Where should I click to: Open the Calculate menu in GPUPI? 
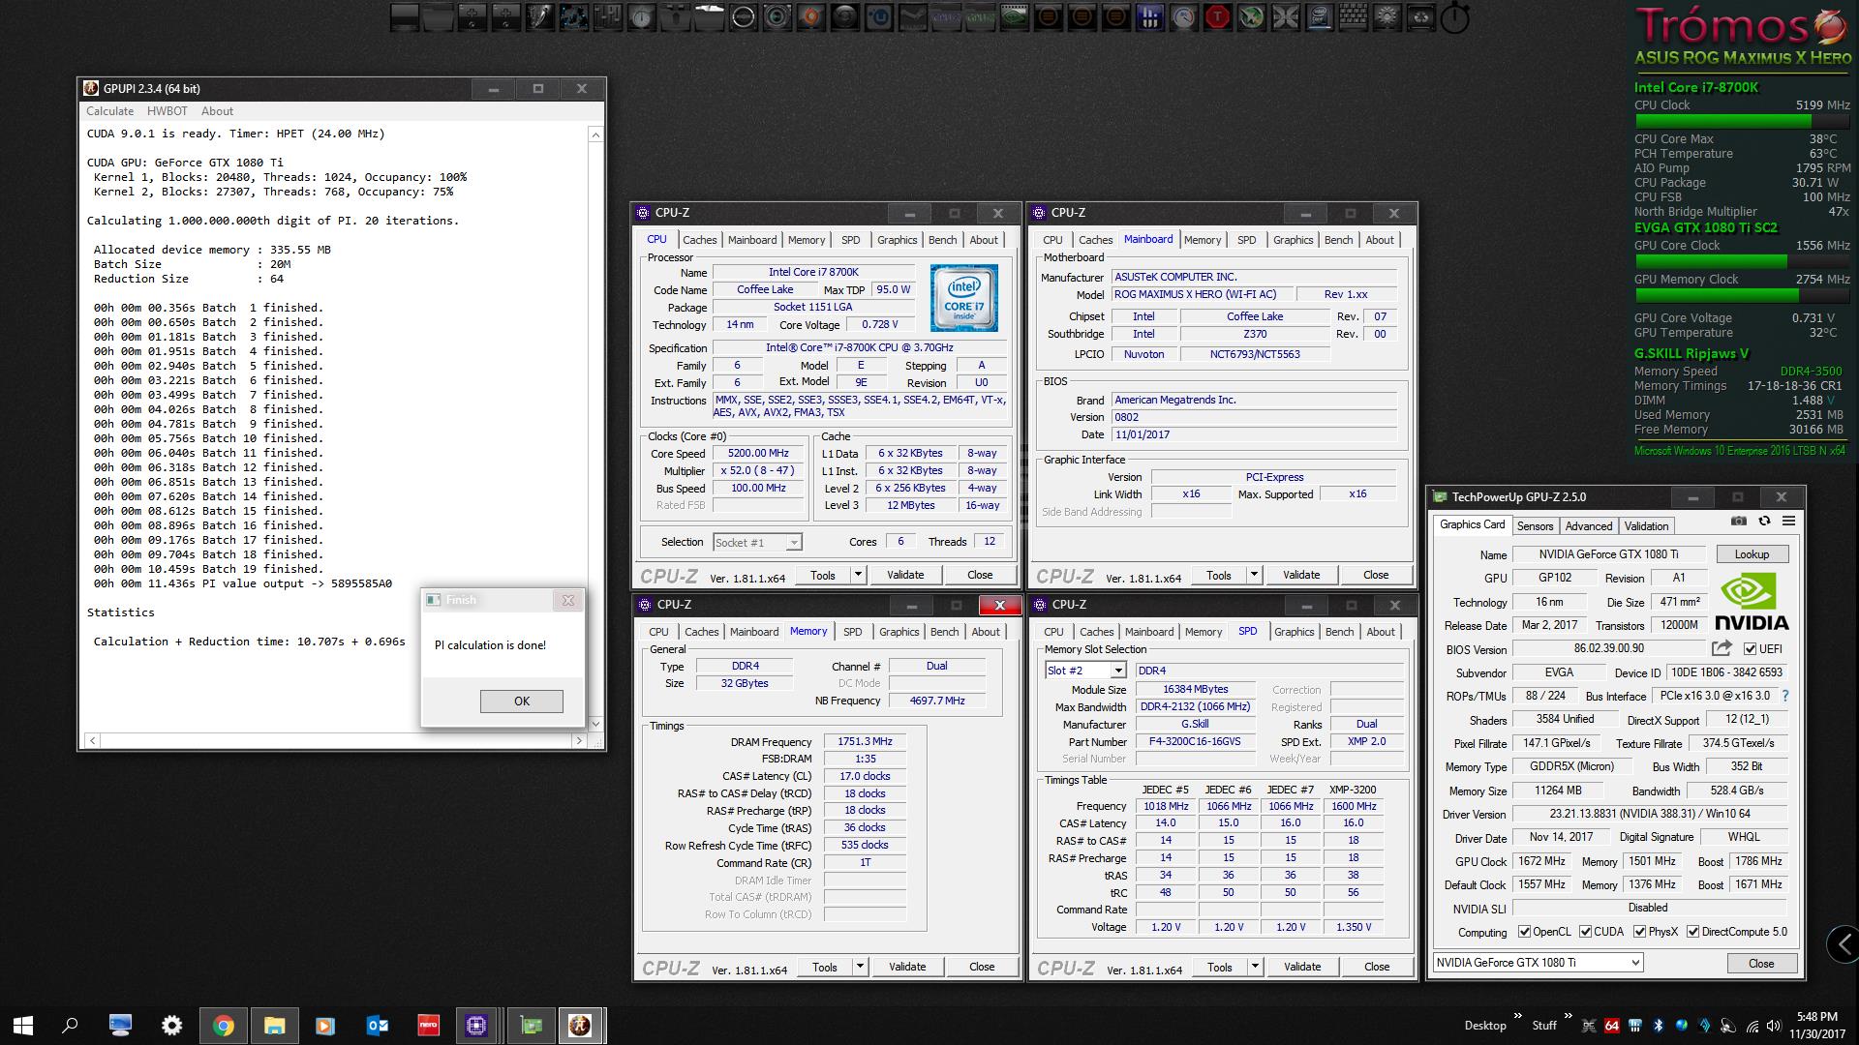(x=110, y=111)
